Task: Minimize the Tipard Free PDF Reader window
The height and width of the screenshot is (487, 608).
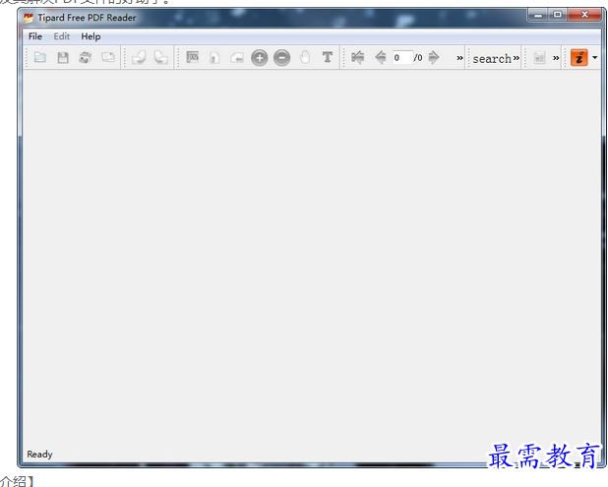Action: pyautogui.click(x=538, y=15)
